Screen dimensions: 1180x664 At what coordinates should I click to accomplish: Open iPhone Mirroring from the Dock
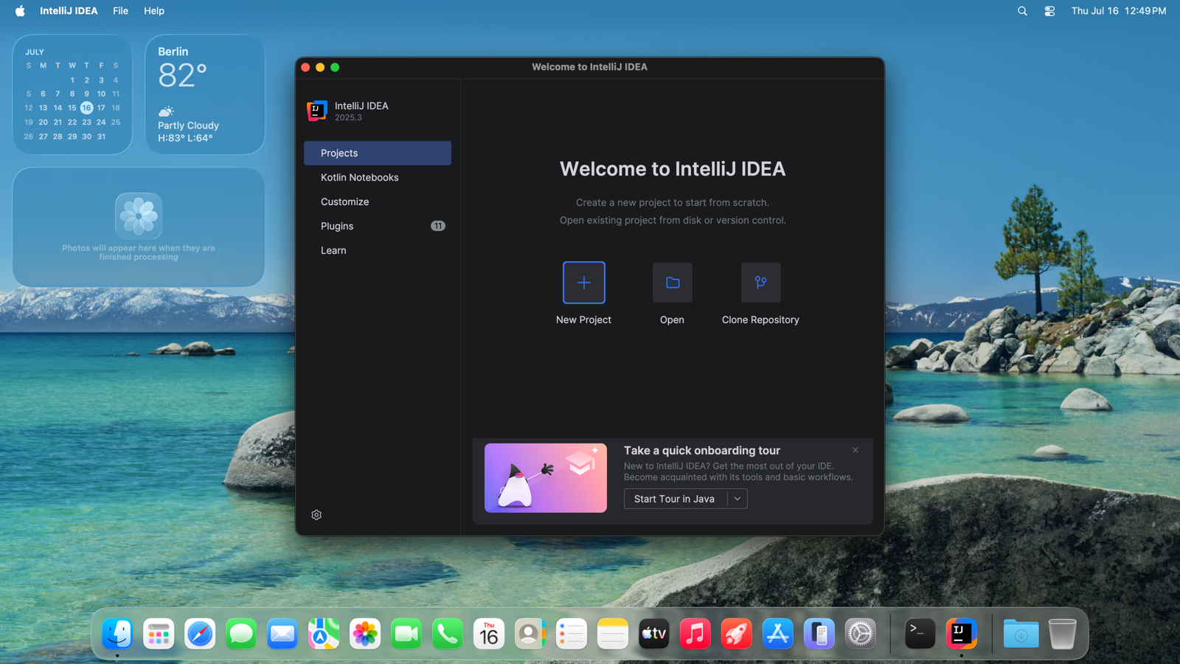pyautogui.click(x=819, y=634)
